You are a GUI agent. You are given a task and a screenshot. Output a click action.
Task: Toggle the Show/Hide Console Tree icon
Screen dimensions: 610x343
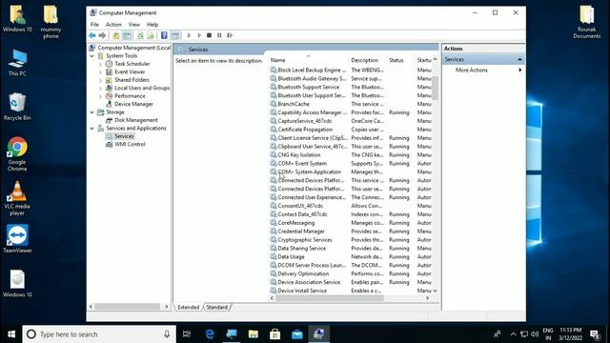pyautogui.click(x=127, y=35)
